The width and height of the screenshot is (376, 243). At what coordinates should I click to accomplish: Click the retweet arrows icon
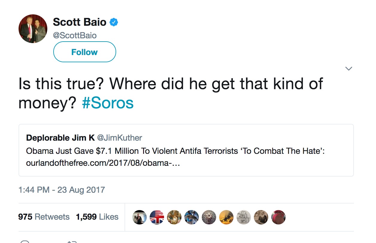click(72, 242)
